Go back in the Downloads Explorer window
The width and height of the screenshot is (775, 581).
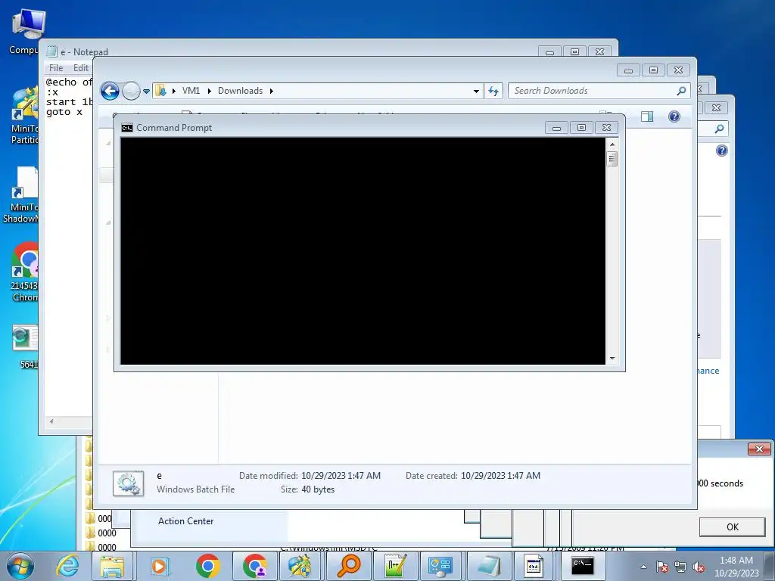(x=110, y=91)
